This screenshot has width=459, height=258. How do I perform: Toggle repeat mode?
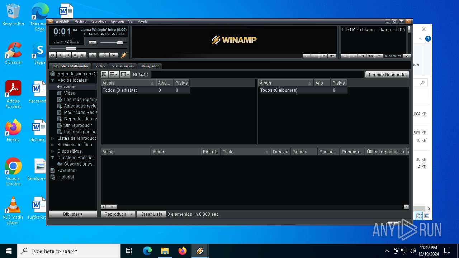pos(114,55)
